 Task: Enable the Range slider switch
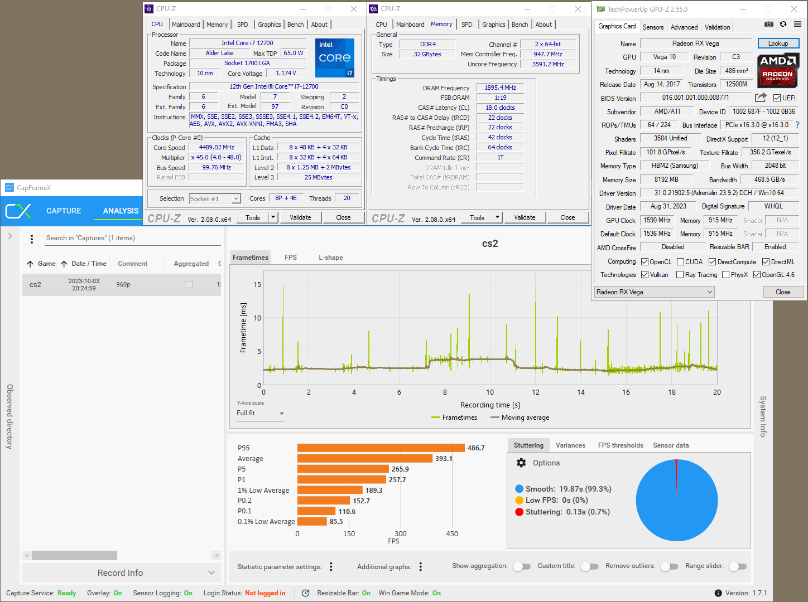737,566
